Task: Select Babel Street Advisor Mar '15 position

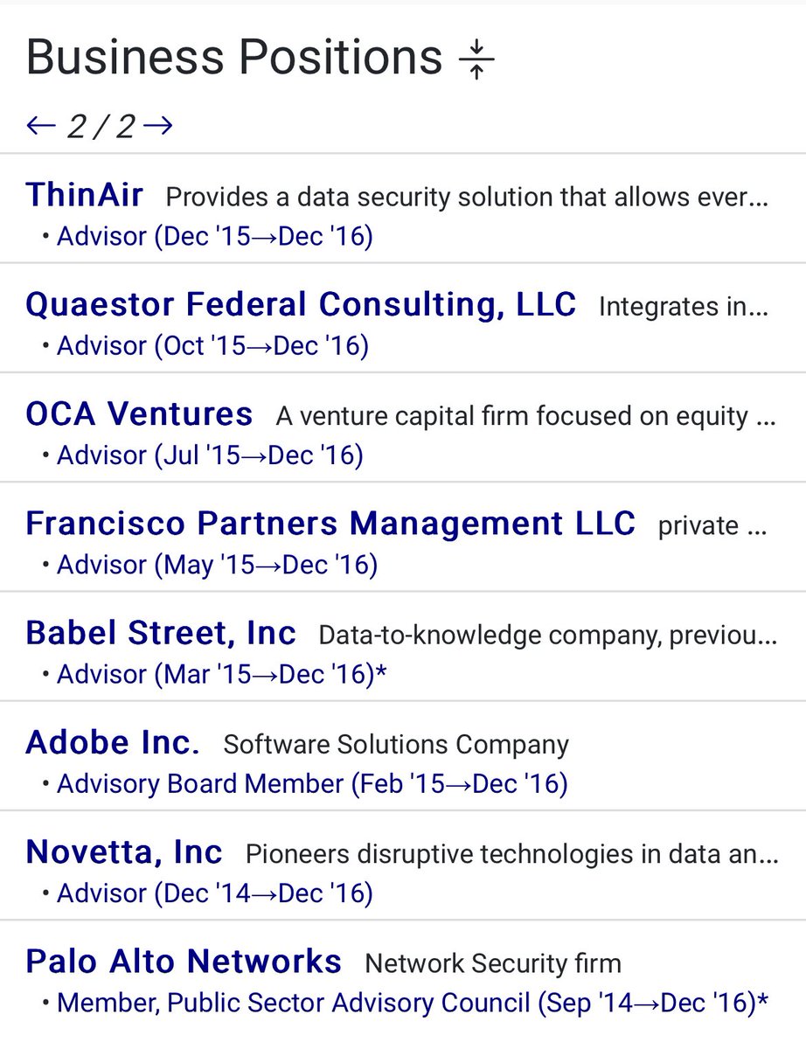Action: coord(221,675)
